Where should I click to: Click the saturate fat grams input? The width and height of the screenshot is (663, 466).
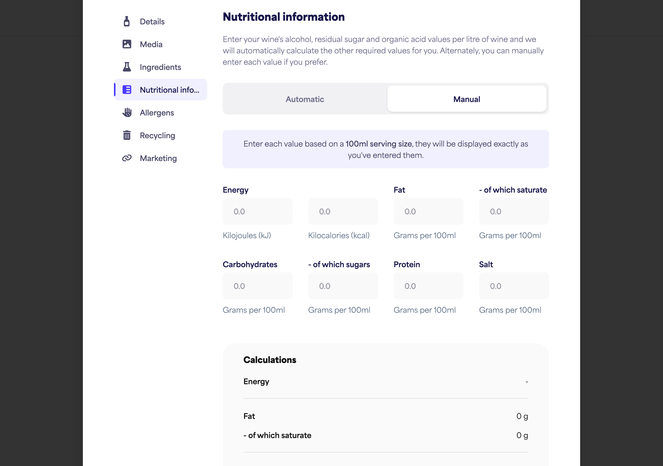tap(514, 211)
